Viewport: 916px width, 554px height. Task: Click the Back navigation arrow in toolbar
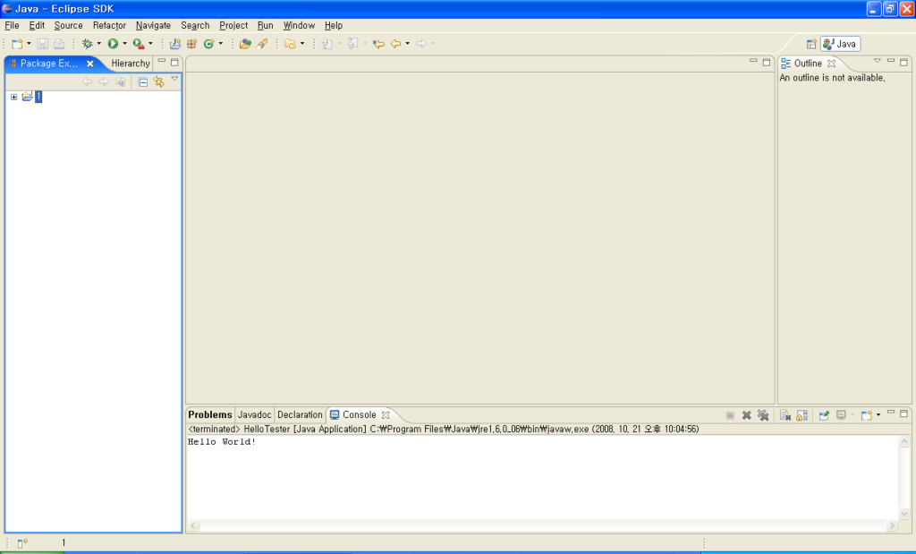click(x=395, y=44)
